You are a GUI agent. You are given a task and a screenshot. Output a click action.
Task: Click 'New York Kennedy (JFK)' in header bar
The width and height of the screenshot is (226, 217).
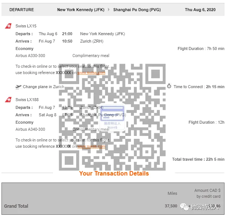coord(81,10)
